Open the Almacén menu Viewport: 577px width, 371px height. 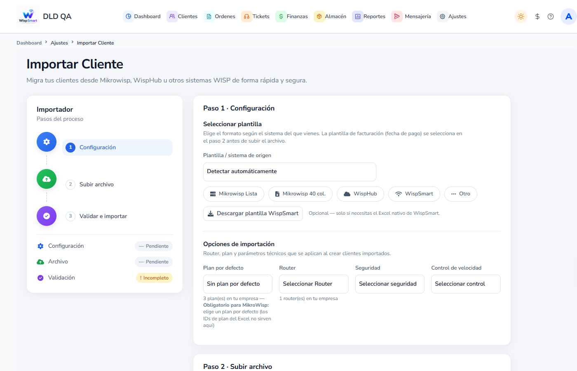[331, 16]
